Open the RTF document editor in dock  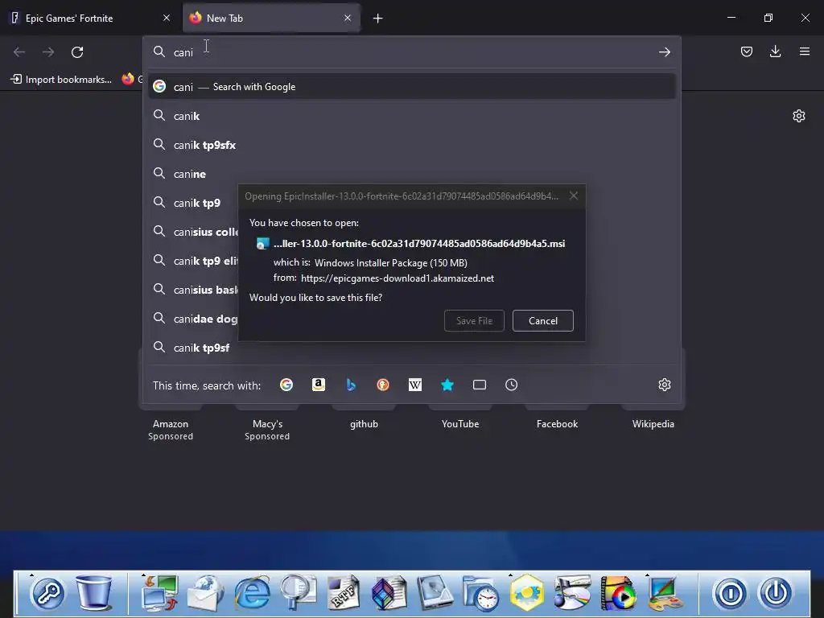(344, 593)
